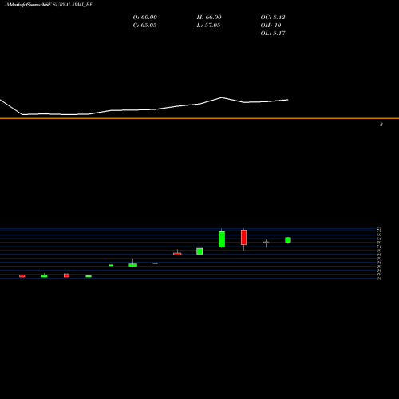Click the OH: 10 reading
The height and width of the screenshot is (399, 399).
271,26
